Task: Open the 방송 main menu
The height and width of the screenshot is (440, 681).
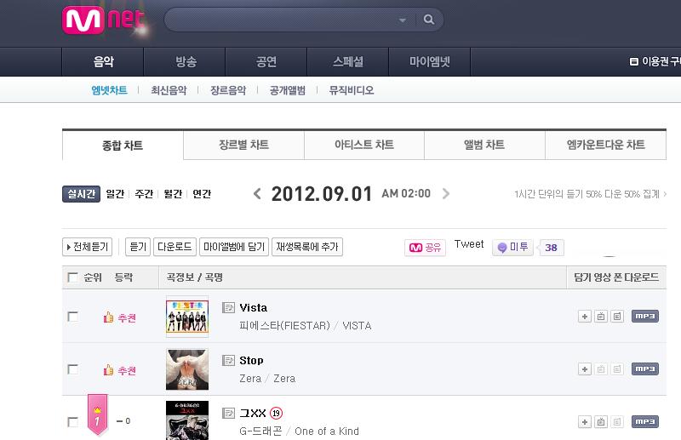Action: (186, 61)
